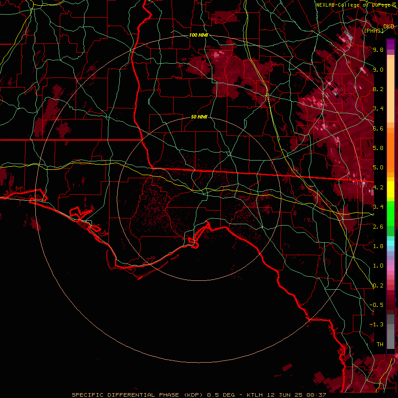
Task: Click the bright green segment of color bar
Action: click(390, 214)
